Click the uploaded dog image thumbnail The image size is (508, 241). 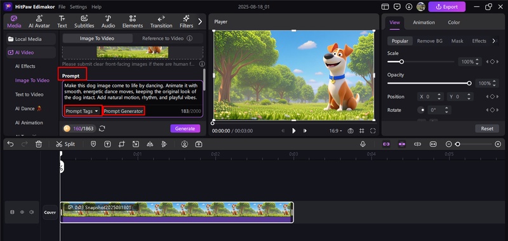133,52
